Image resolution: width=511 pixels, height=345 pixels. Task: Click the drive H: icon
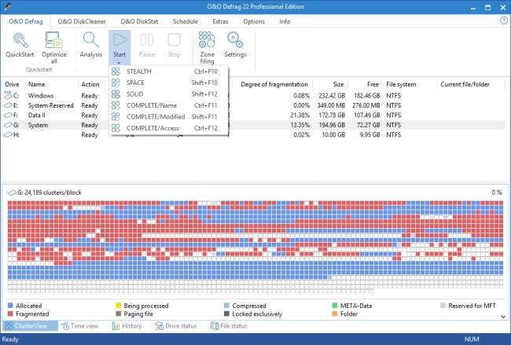point(8,135)
